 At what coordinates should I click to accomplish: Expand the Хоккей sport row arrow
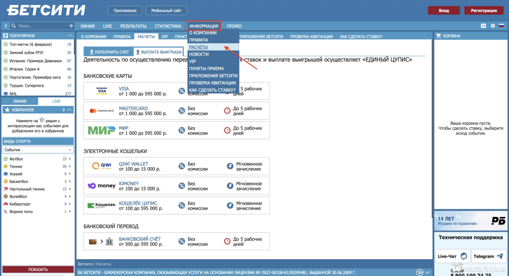[70, 174]
